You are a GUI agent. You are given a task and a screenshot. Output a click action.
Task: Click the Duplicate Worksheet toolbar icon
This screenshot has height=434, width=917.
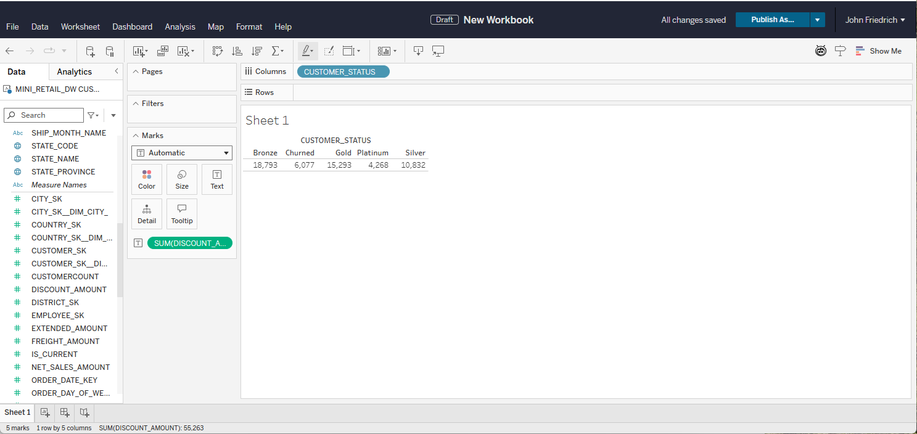[163, 51]
